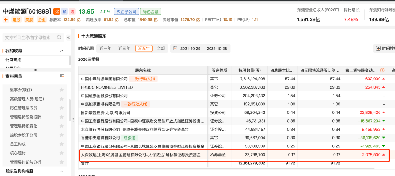Image resolution: width=395 pixels, height=176 pixels.
Task: Click the 企业 tag
Action: [42, 20]
